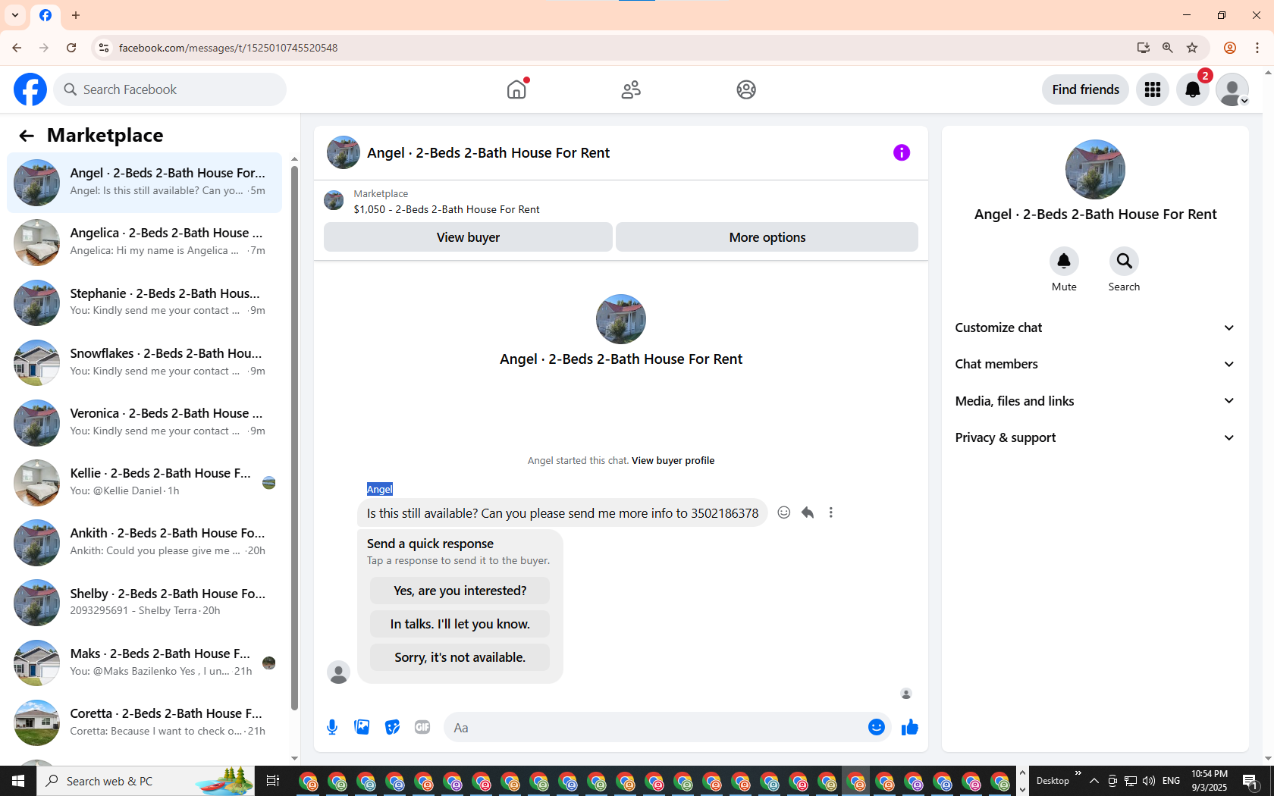
Task: Open Chrome tab search dropdown arrow
Action: click(x=15, y=15)
